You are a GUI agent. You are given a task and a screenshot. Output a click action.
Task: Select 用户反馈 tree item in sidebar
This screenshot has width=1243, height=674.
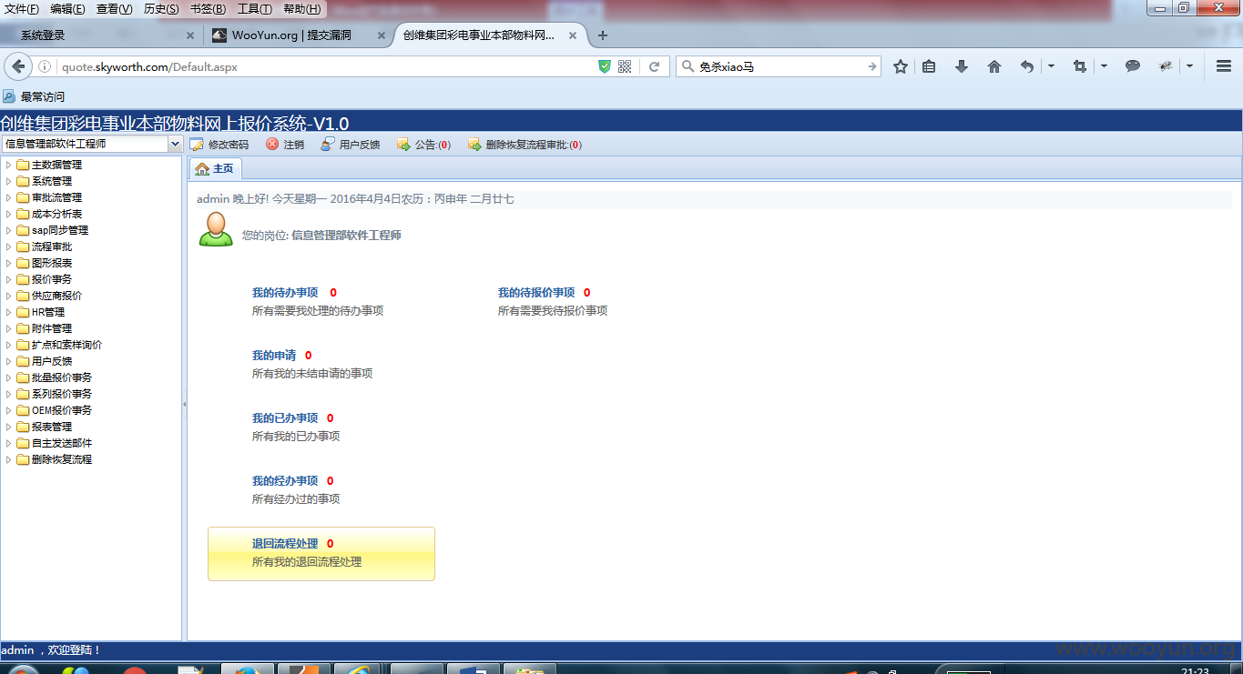point(52,361)
